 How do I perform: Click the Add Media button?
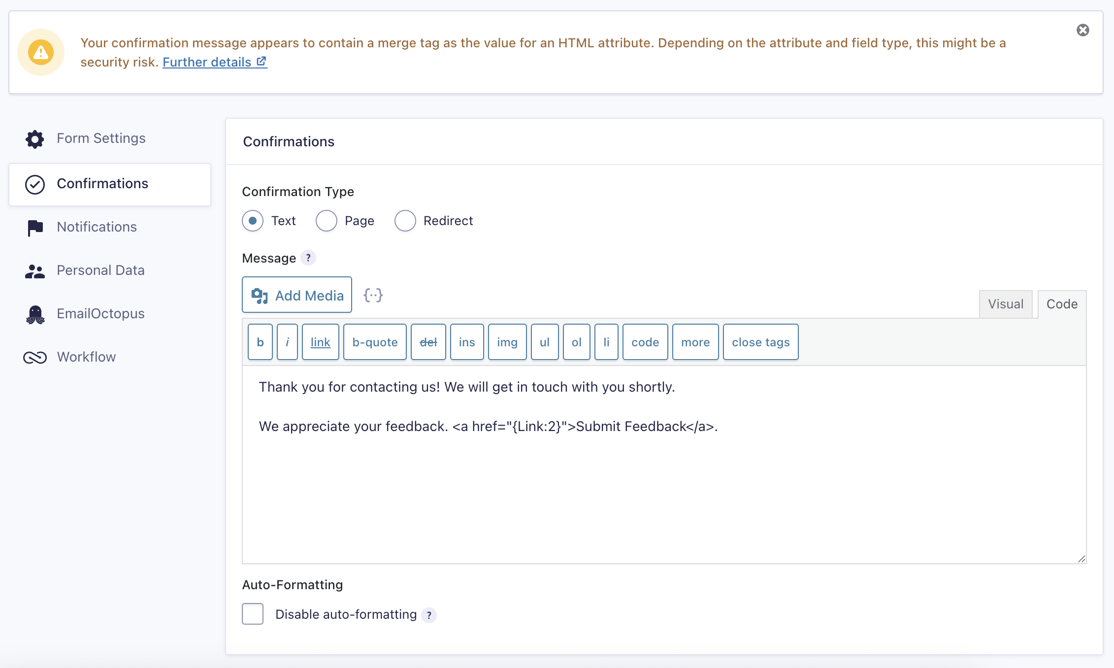coord(297,295)
